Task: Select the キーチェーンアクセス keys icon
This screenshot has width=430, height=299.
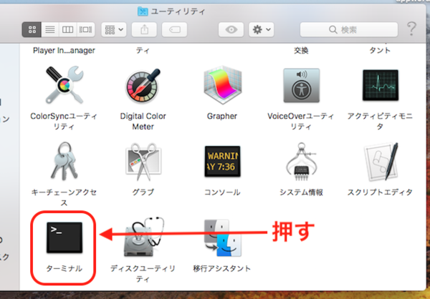Action: tap(64, 161)
